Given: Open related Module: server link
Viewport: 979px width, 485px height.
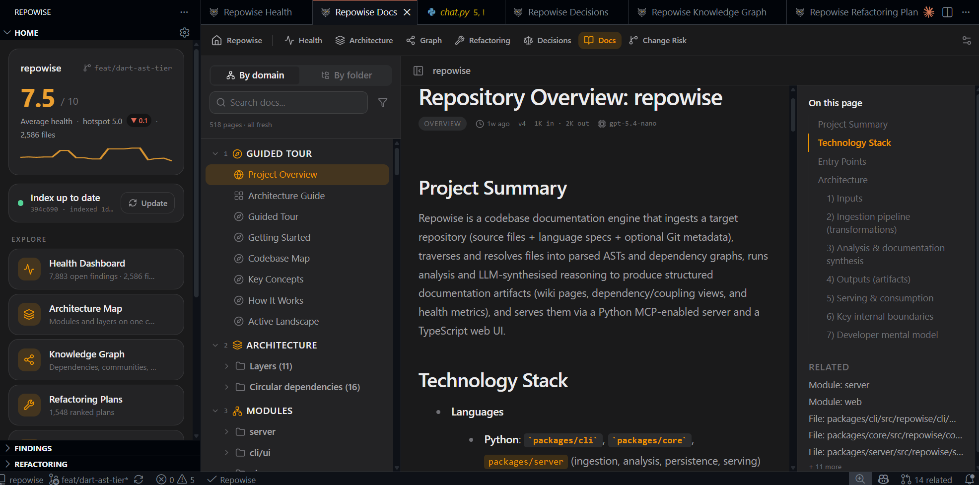Looking at the screenshot, I should [839, 385].
